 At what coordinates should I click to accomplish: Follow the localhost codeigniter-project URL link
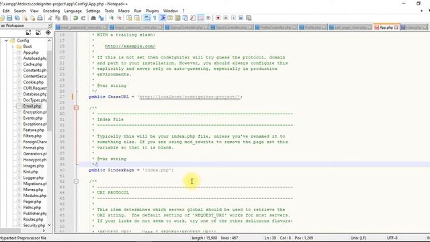[x=189, y=97]
